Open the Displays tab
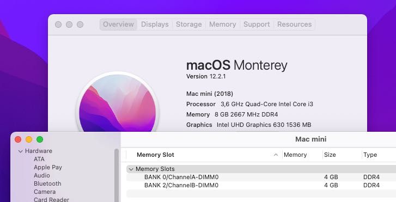 click(155, 25)
